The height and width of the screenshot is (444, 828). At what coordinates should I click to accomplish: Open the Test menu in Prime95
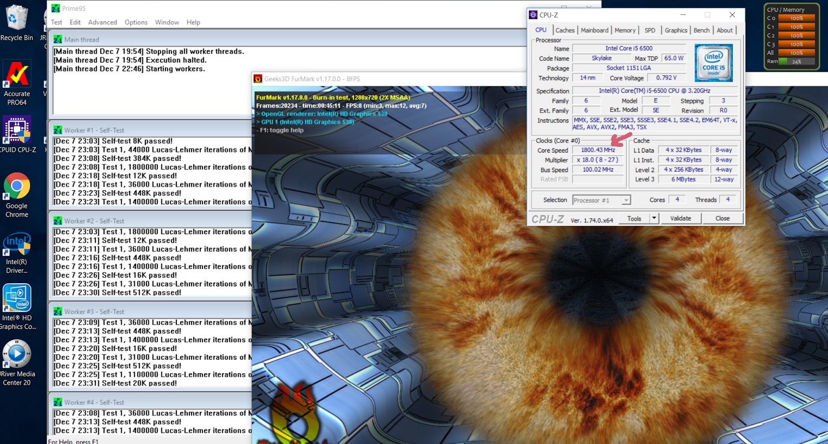click(x=56, y=22)
